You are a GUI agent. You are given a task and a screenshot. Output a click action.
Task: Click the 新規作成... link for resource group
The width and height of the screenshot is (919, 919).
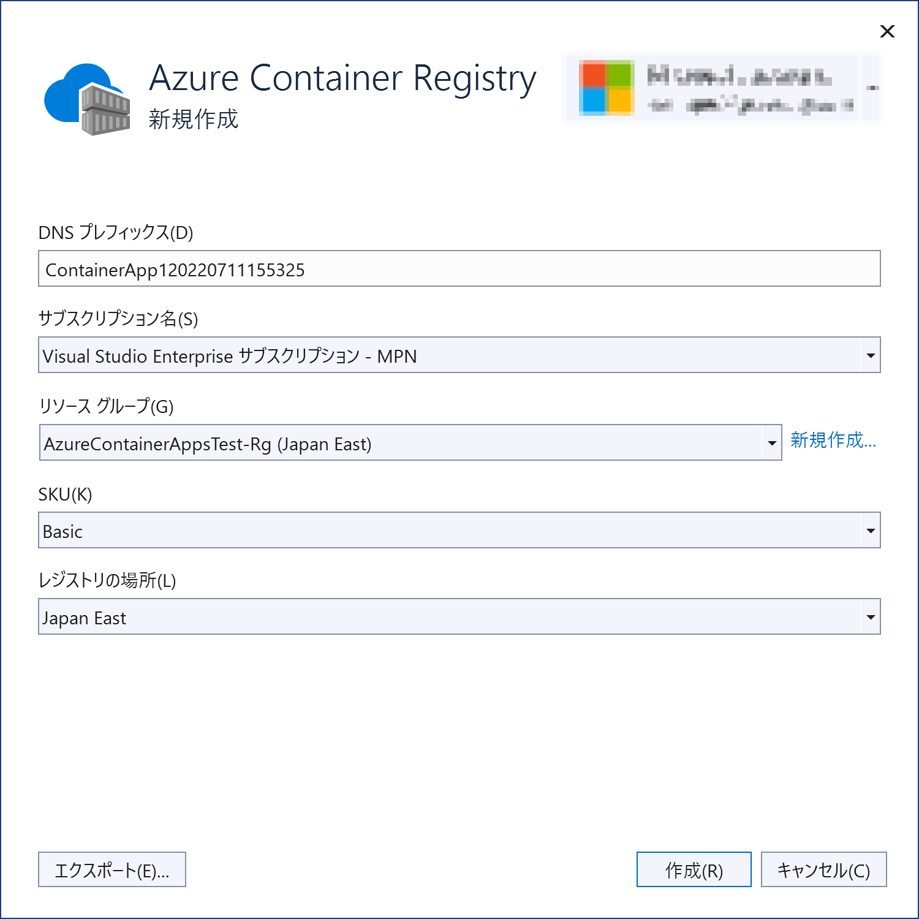click(833, 440)
